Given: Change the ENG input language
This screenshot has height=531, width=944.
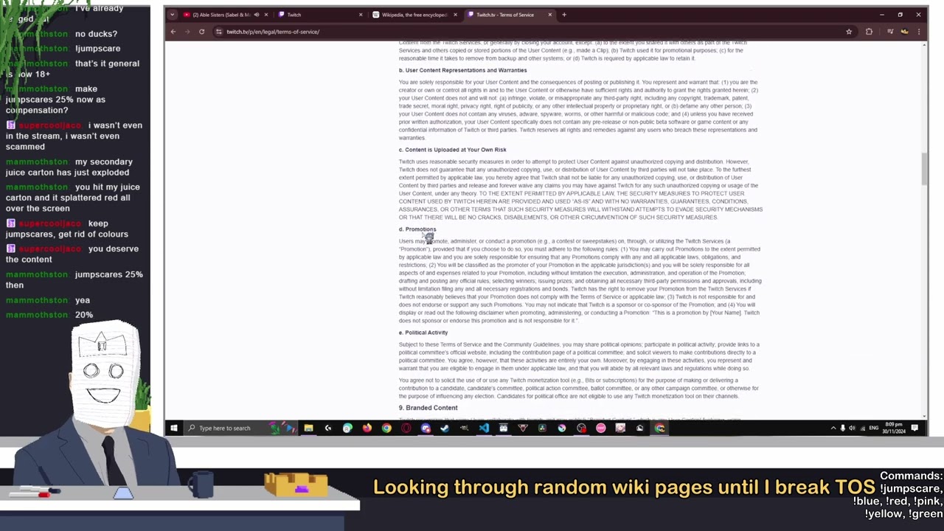Looking at the screenshot, I should pos(874,428).
